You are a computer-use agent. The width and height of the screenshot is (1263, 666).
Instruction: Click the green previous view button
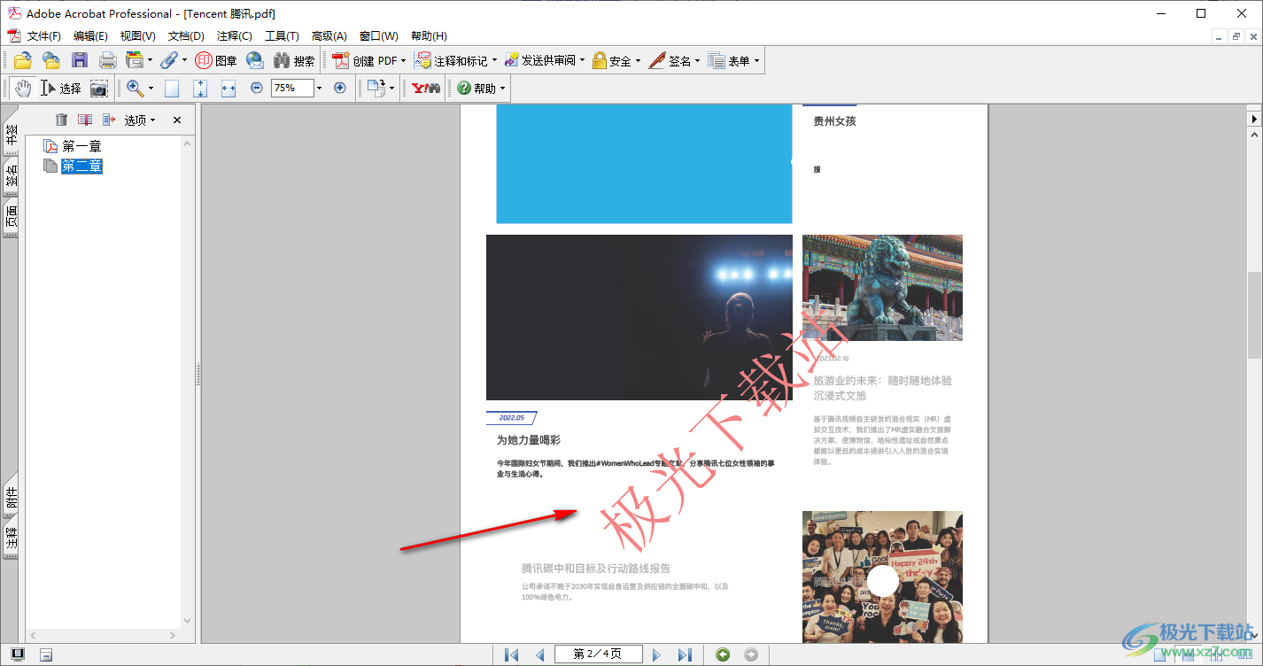[x=723, y=654]
